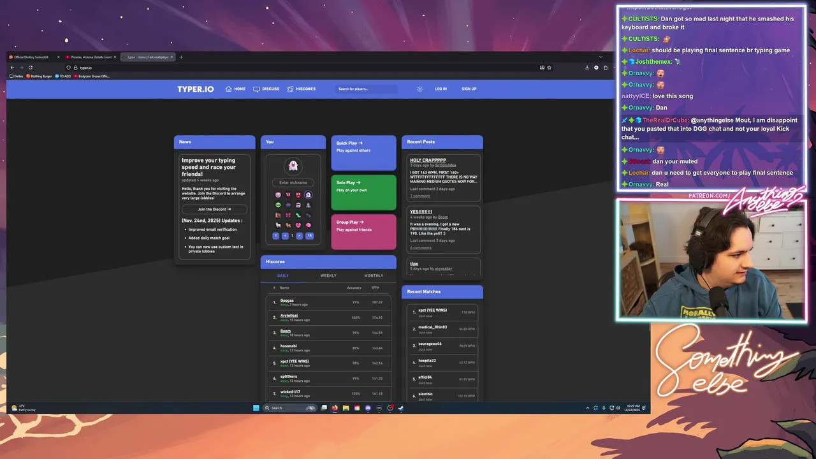The image size is (816, 459).
Task: Select the purple space invader avatar
Action: (x=288, y=205)
